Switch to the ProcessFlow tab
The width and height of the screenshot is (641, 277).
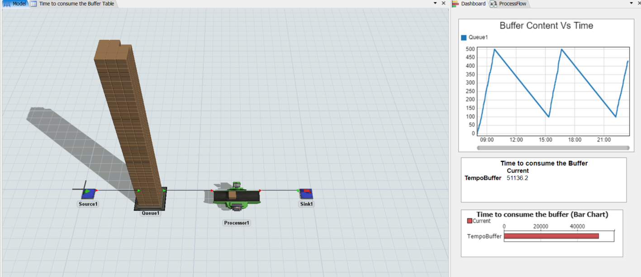click(x=508, y=4)
